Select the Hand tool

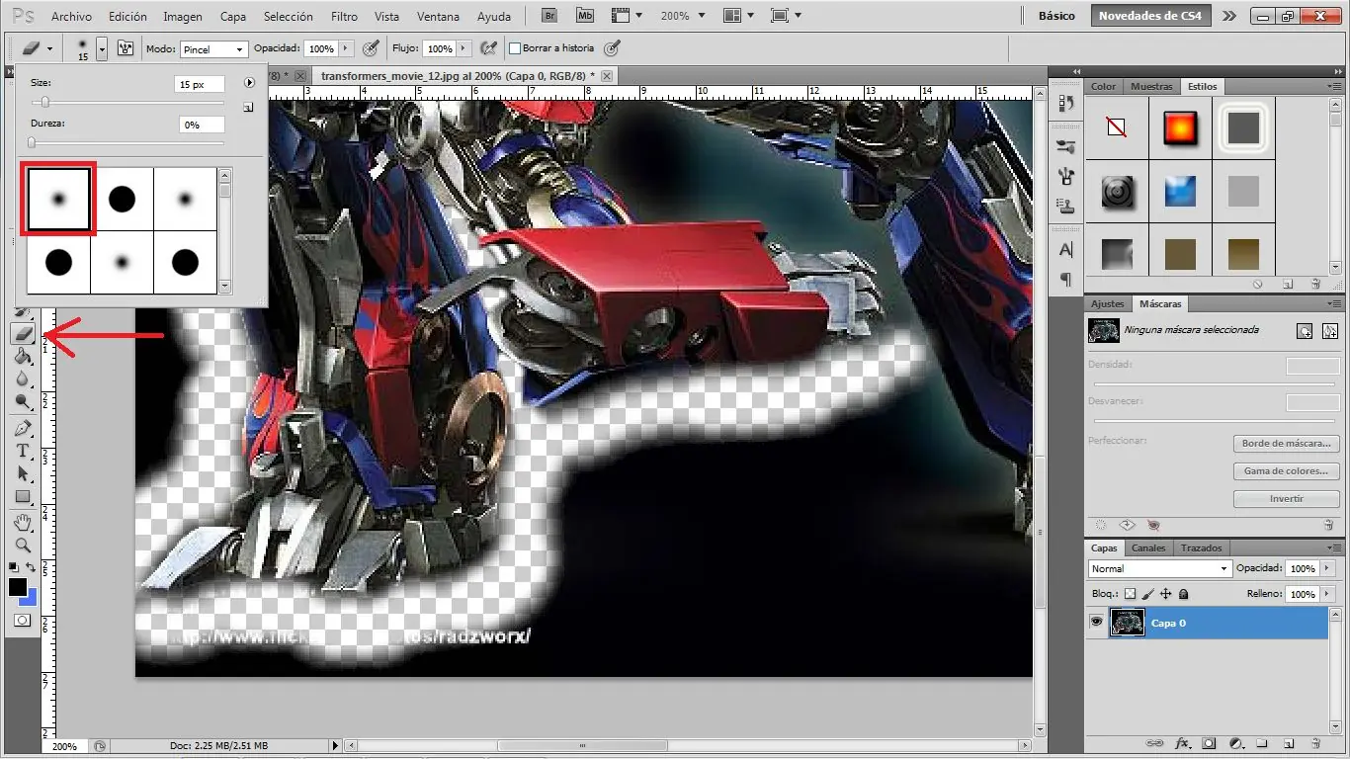pos(23,522)
